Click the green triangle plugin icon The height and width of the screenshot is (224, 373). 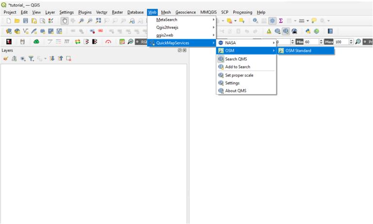coord(269,31)
